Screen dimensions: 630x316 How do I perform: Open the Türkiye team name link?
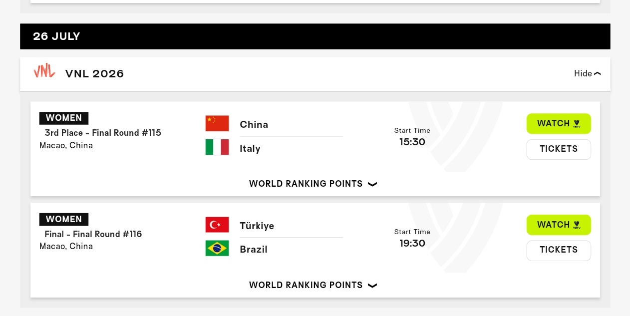pyautogui.click(x=257, y=226)
